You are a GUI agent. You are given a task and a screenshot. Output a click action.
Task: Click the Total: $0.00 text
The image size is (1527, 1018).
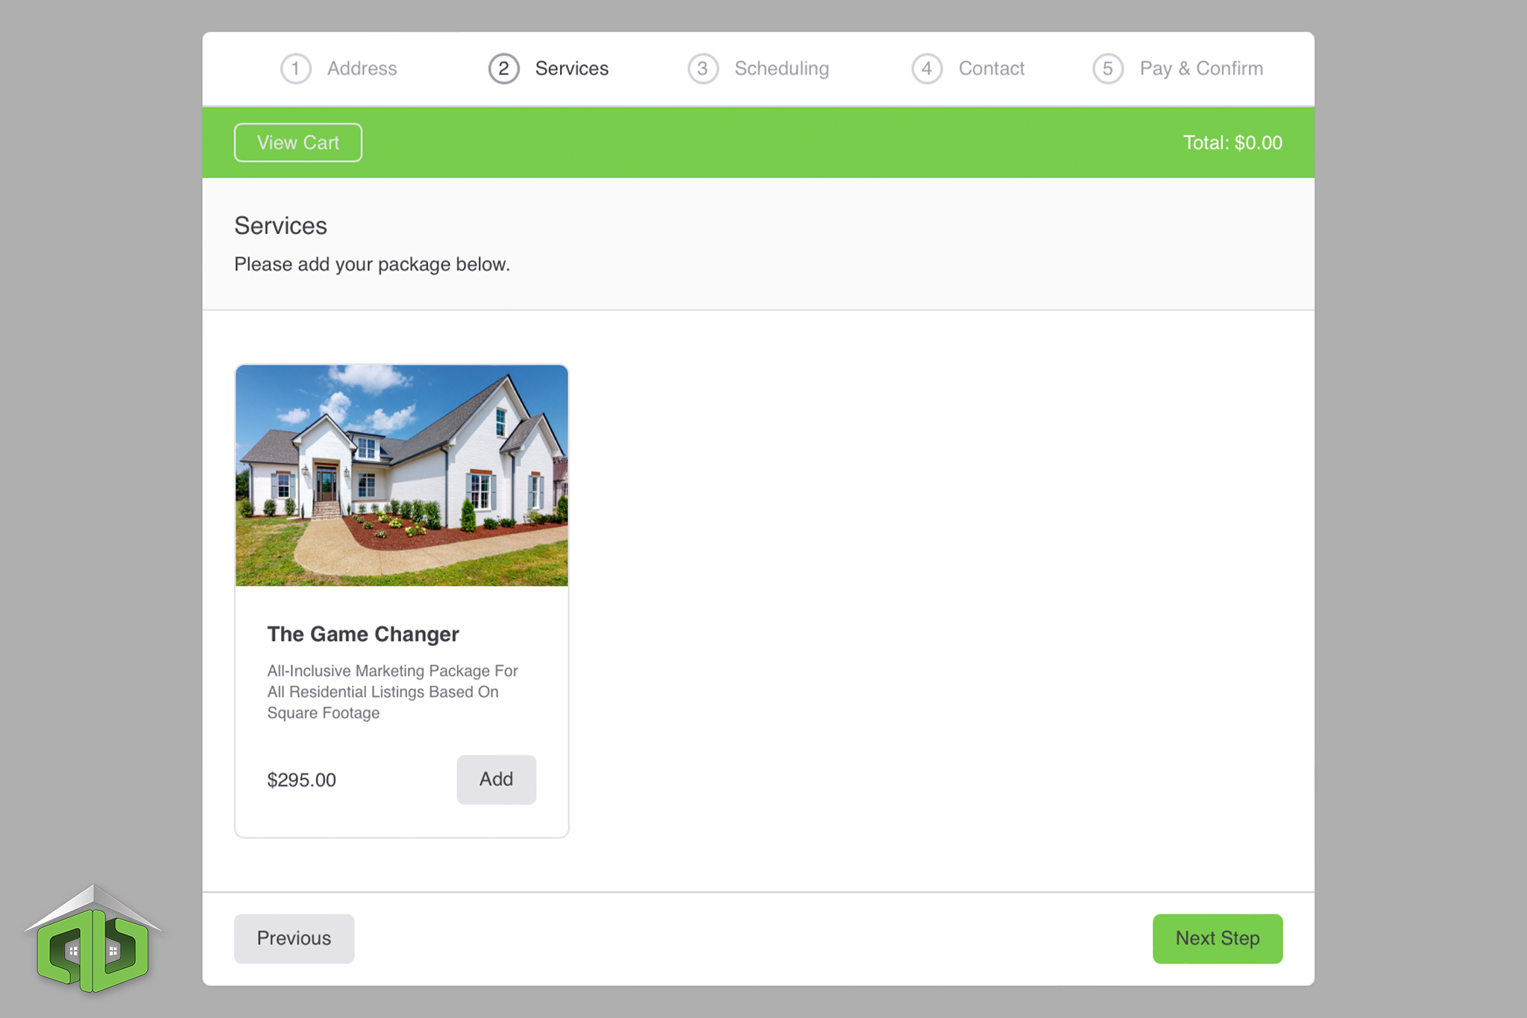point(1232,142)
